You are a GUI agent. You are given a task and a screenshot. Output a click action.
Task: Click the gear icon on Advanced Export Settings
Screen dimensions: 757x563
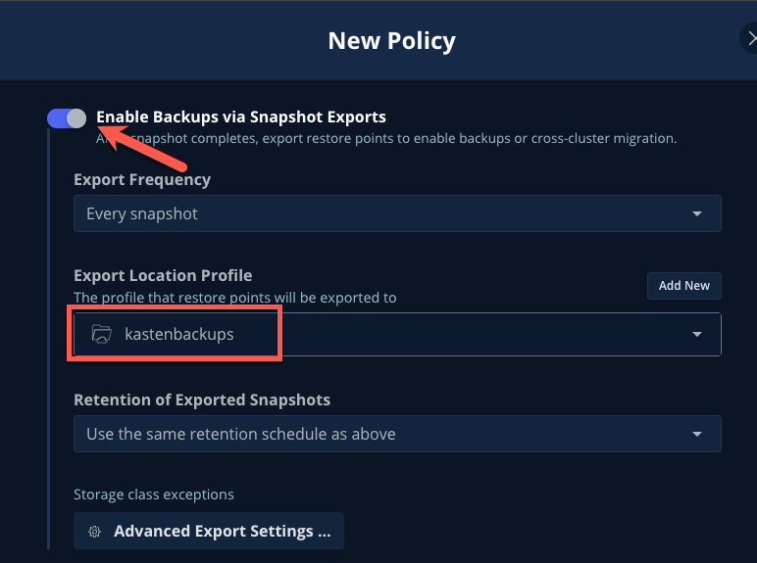tap(94, 532)
